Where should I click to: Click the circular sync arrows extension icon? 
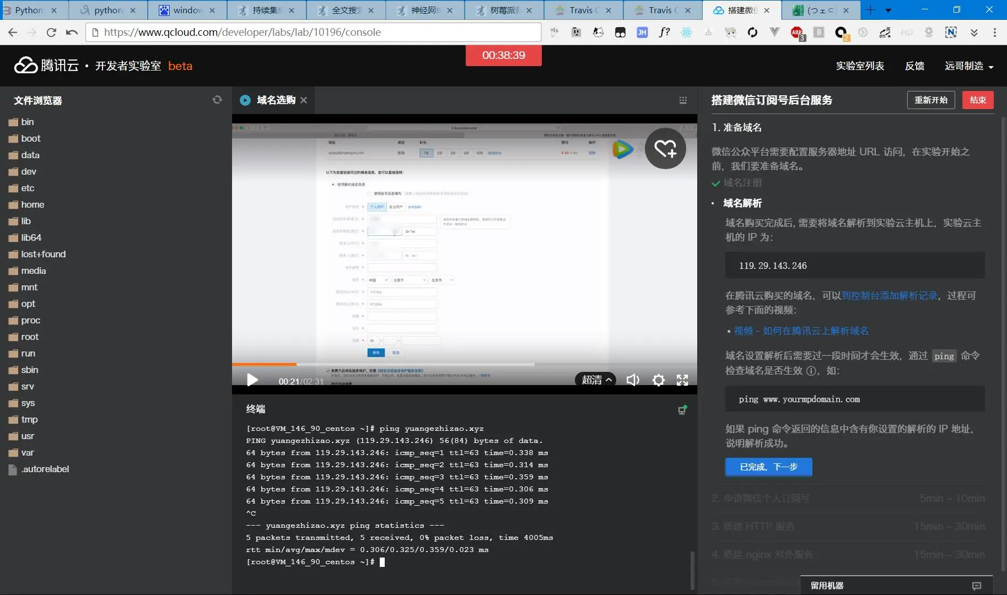[x=752, y=33]
